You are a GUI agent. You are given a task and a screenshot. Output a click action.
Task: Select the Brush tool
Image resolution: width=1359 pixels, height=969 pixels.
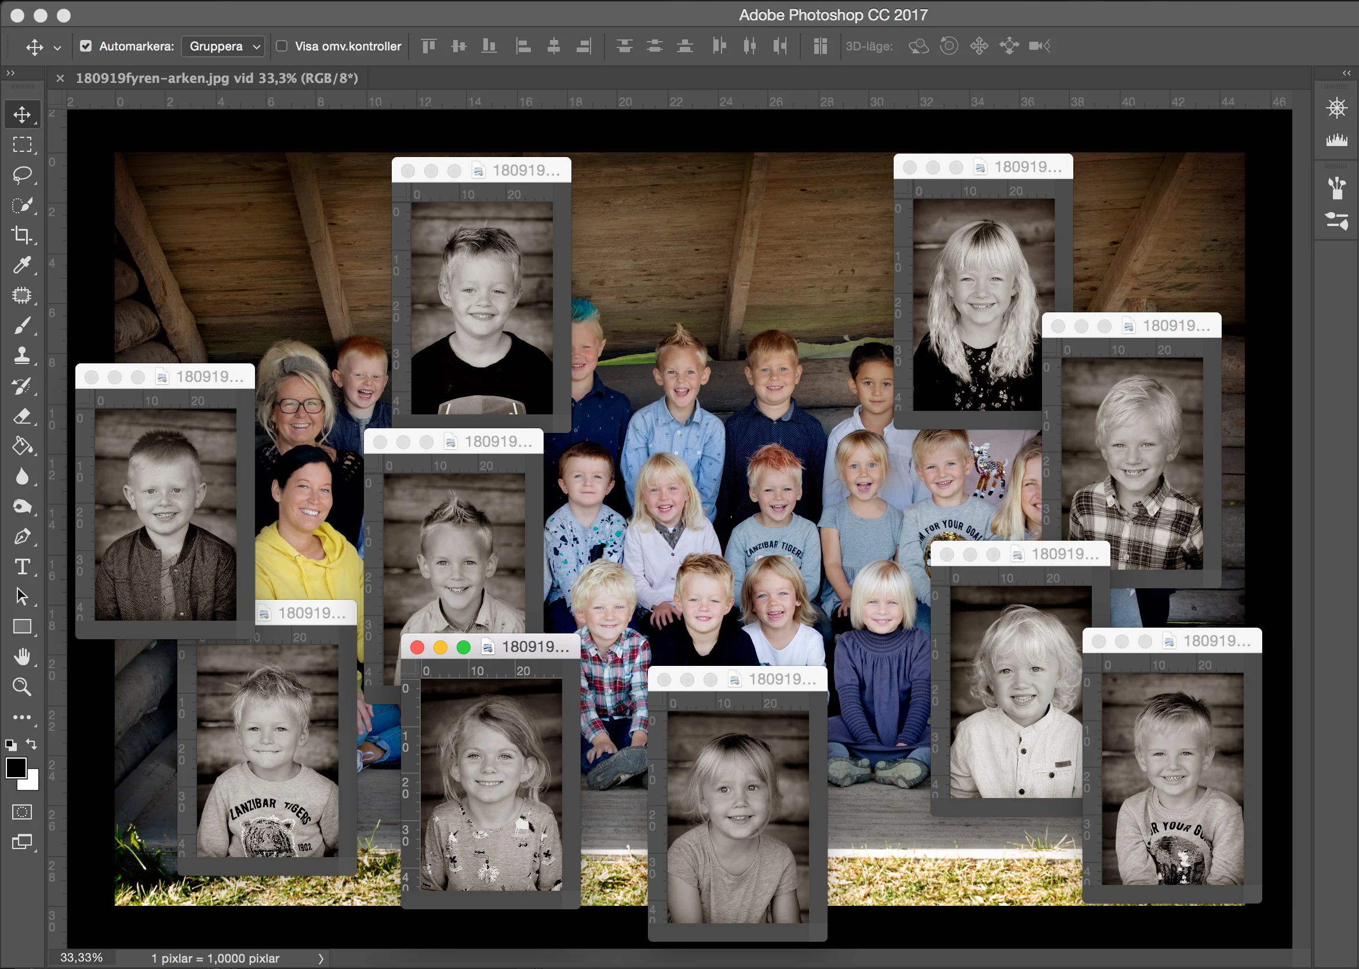click(x=22, y=325)
